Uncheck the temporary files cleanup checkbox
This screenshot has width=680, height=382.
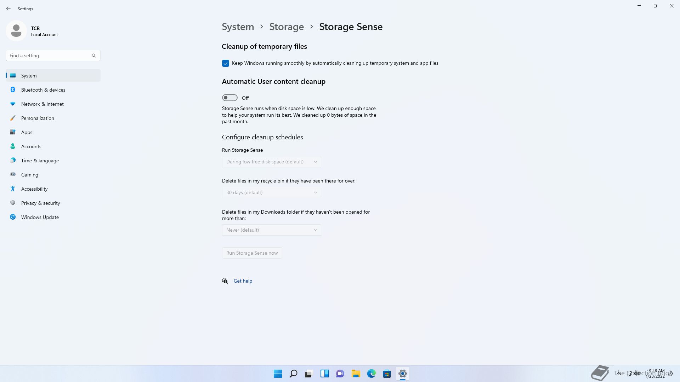[226, 63]
